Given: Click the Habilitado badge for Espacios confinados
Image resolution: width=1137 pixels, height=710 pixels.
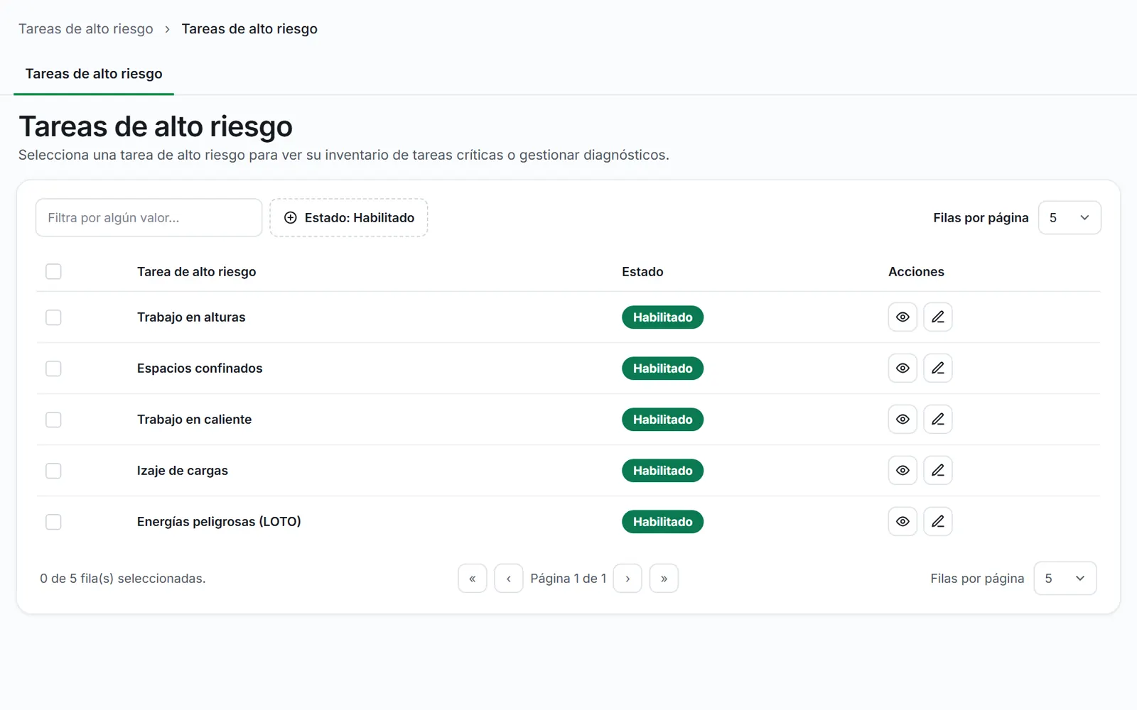Looking at the screenshot, I should pos(663,368).
